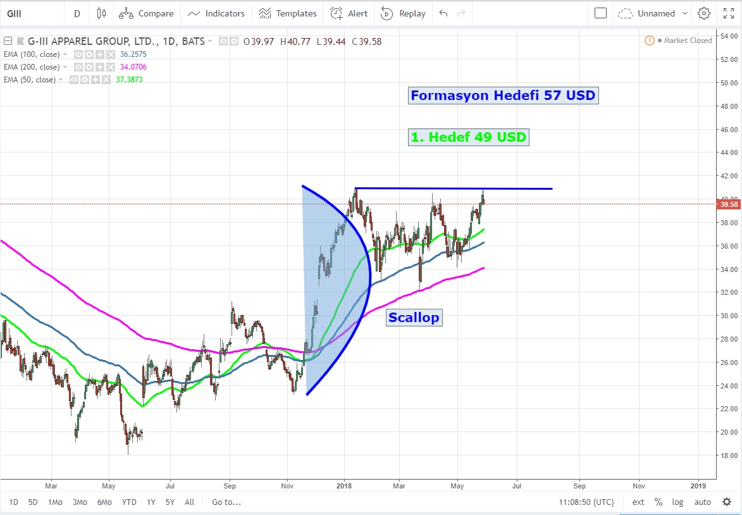Open indicator Templates
This screenshot has width=742, height=515.
(288, 13)
